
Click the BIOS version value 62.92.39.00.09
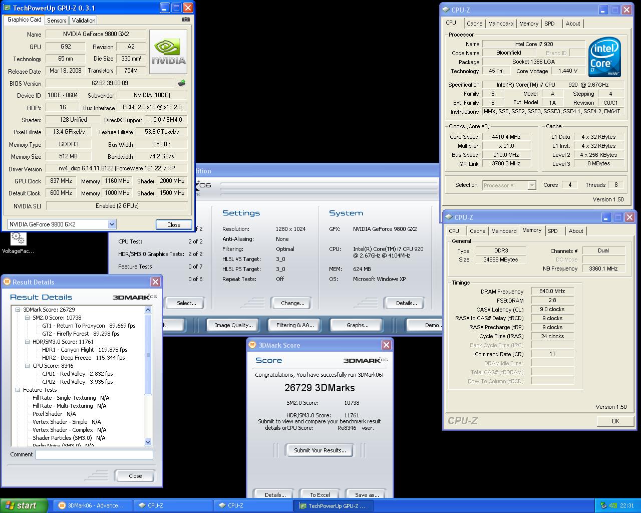[x=110, y=83]
